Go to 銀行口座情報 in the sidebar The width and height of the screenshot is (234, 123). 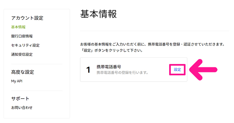coord(22,36)
